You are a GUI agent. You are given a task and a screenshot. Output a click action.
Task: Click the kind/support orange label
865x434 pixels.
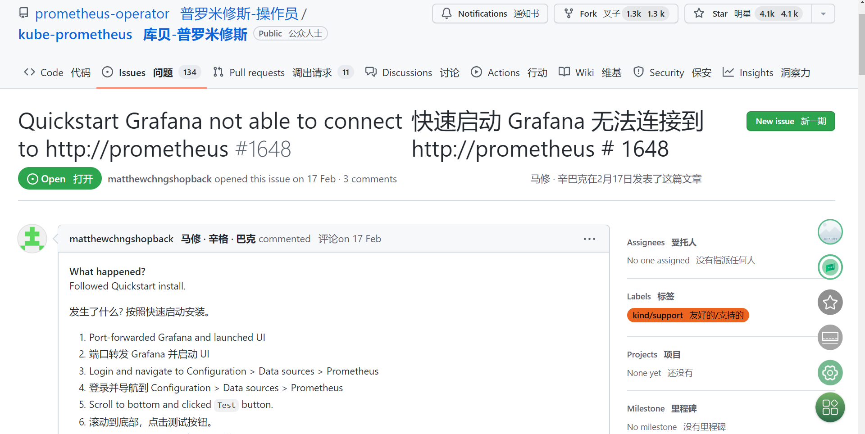coord(688,315)
